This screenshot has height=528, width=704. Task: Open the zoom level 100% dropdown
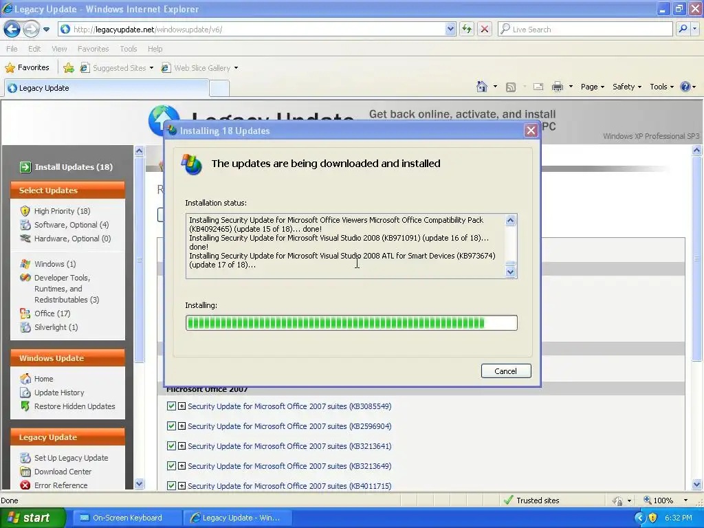click(685, 500)
